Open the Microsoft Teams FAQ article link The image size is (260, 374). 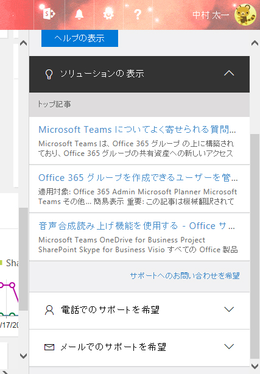coord(137,130)
